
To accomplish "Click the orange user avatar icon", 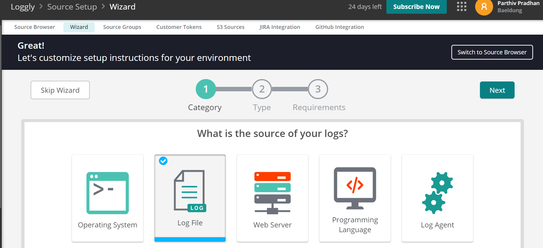I will [x=484, y=7].
